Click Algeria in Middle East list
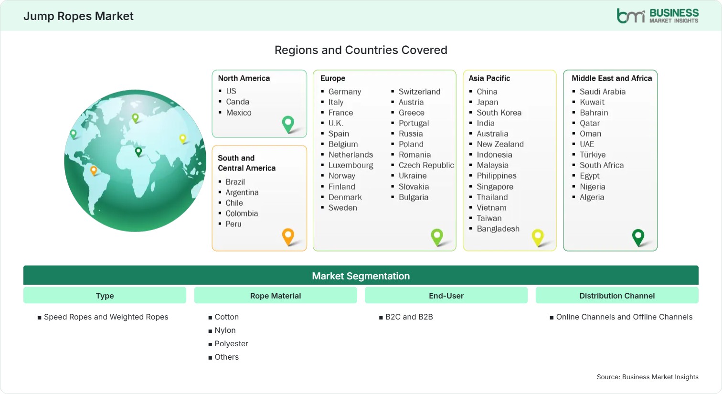The image size is (722, 394). click(592, 197)
